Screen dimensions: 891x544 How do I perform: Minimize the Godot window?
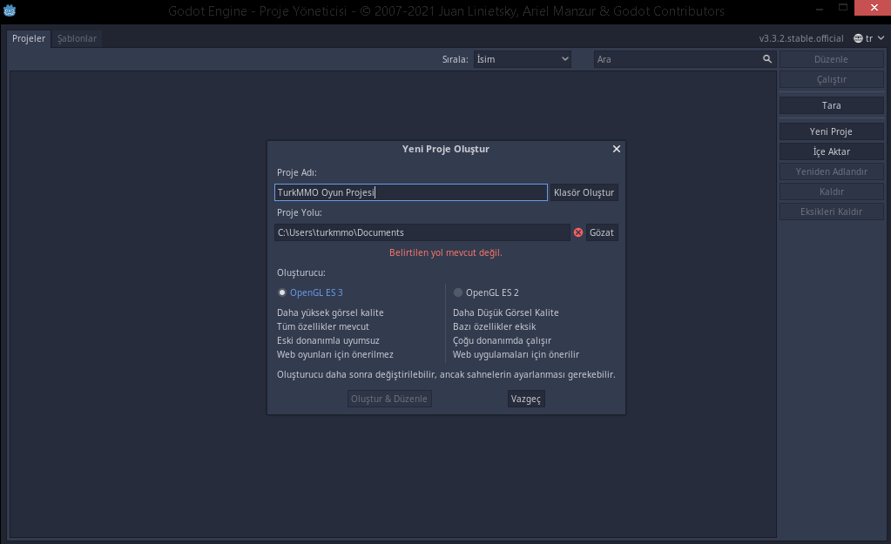[820, 8]
